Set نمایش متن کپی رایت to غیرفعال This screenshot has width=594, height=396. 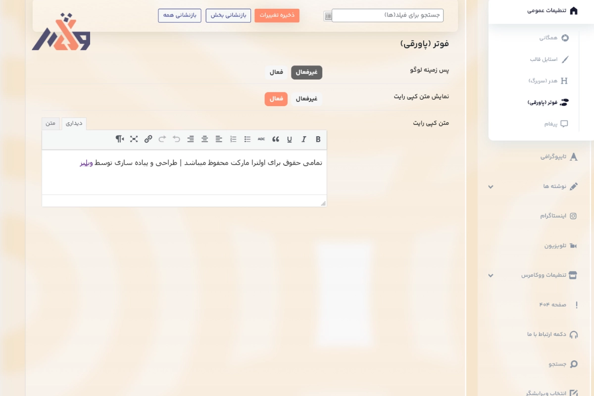pyautogui.click(x=306, y=99)
